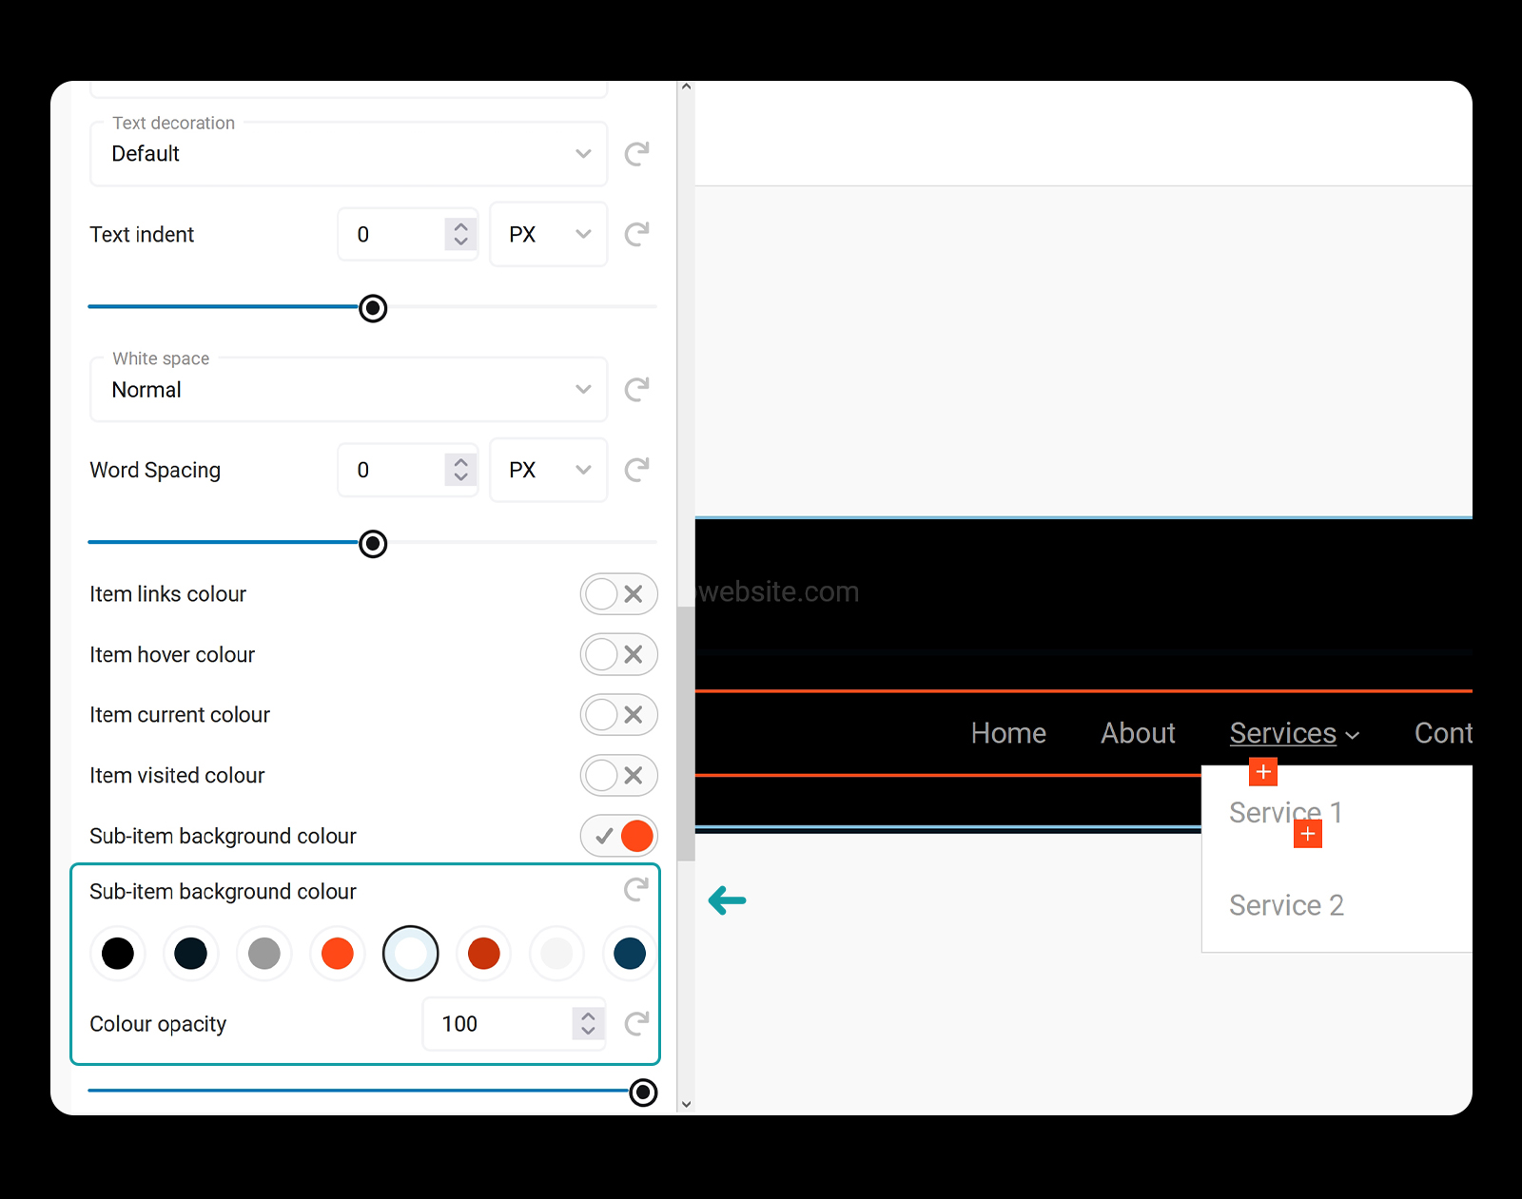Screen dimensions: 1522x1199
Task: Select the Service 2 submenu item
Action: tap(1286, 905)
